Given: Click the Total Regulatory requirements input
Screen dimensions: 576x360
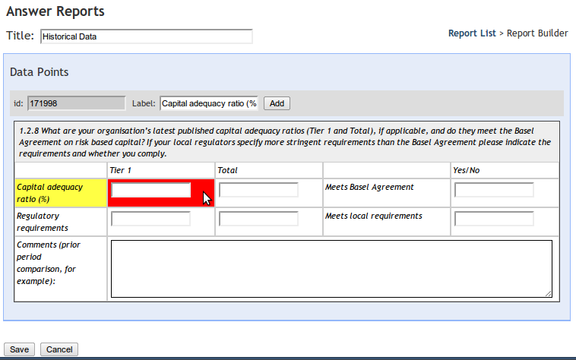Looking at the screenshot, I should click(x=258, y=219).
